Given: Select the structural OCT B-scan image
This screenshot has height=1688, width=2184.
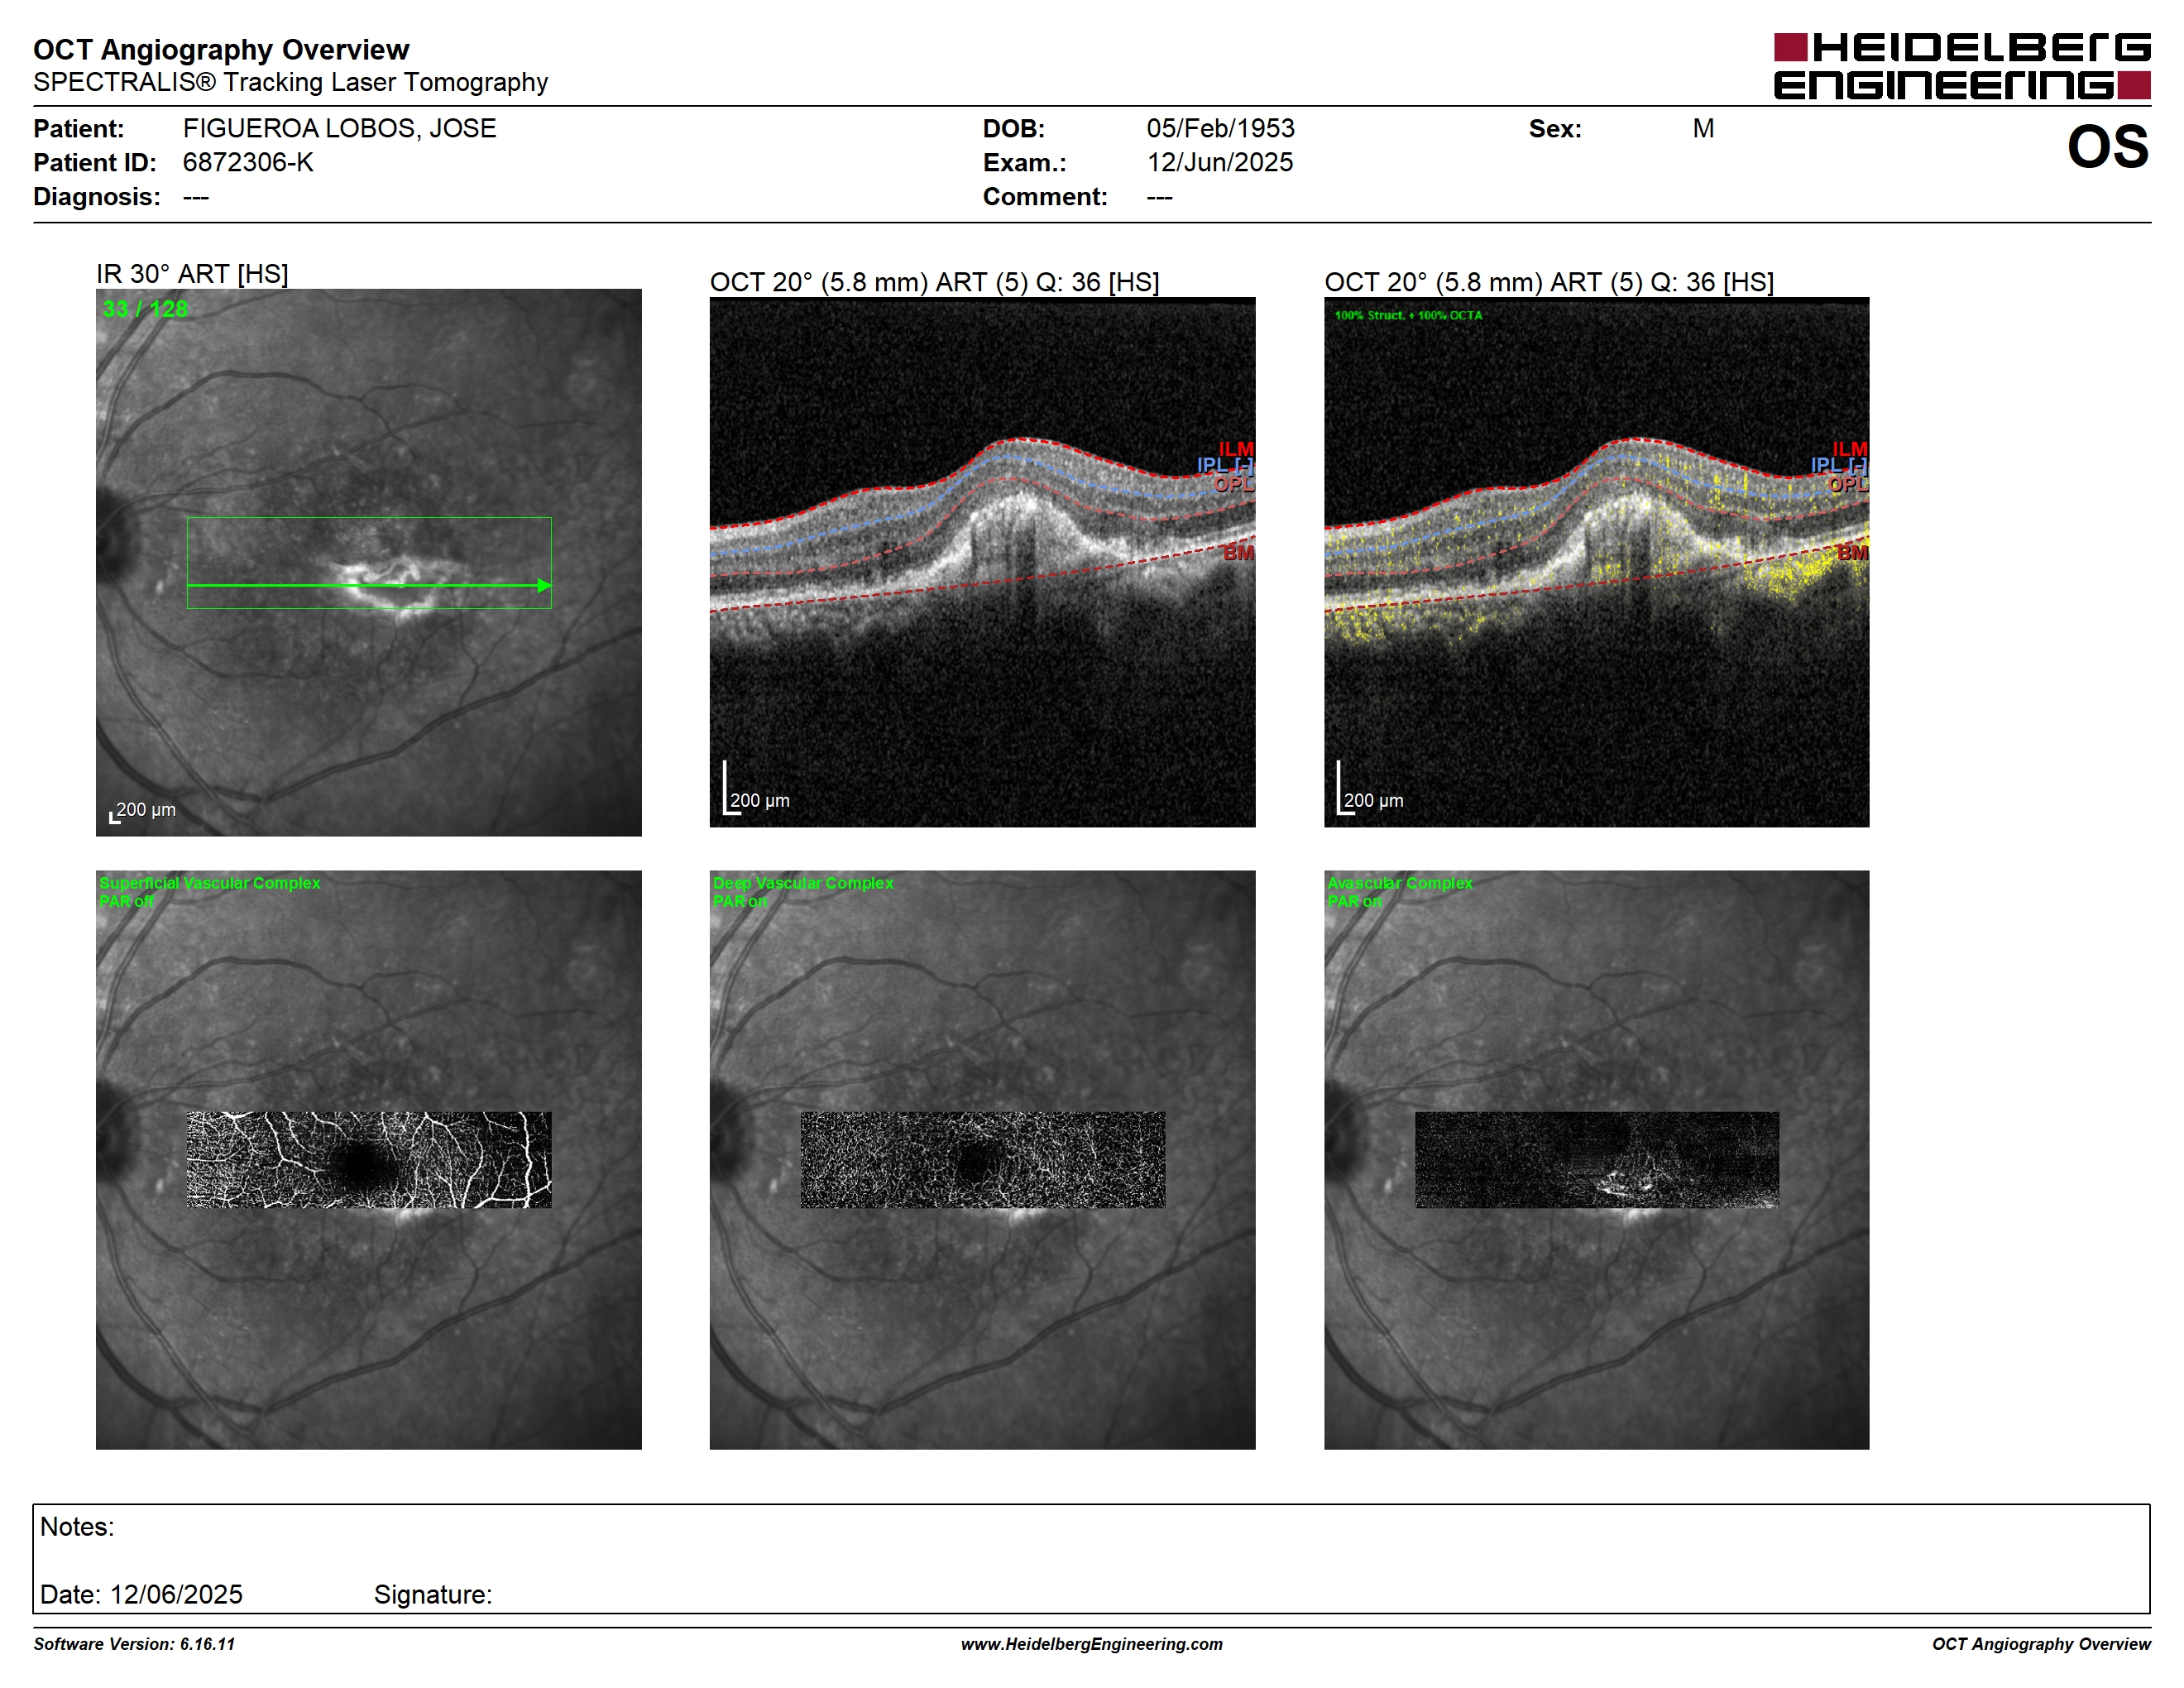Looking at the screenshot, I should tap(982, 562).
